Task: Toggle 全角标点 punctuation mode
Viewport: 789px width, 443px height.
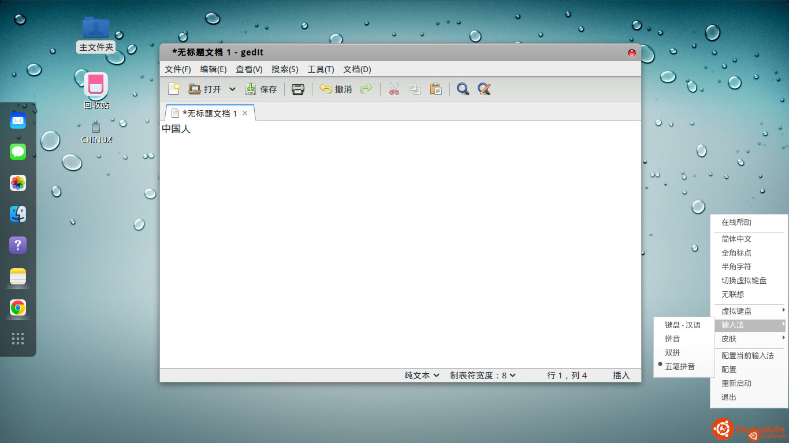Action: click(x=736, y=253)
